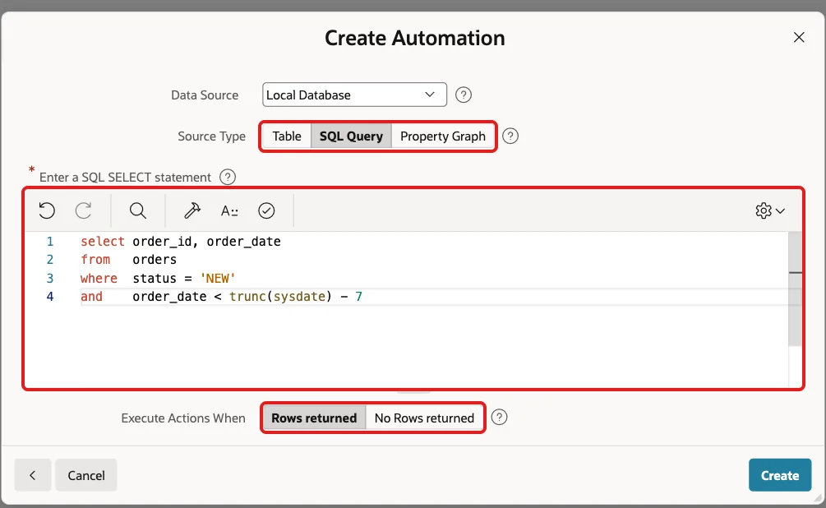Open Query Builder hammer icon
The image size is (826, 508).
coord(192,210)
